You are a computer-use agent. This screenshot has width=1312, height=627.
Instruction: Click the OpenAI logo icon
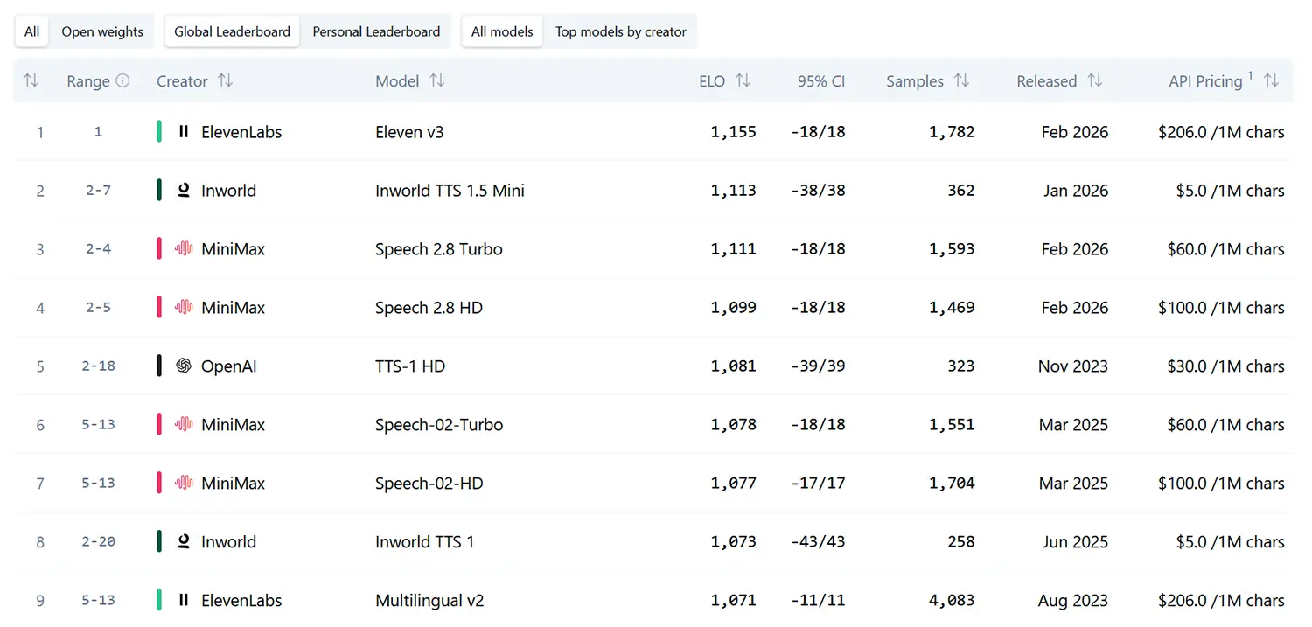coord(184,366)
